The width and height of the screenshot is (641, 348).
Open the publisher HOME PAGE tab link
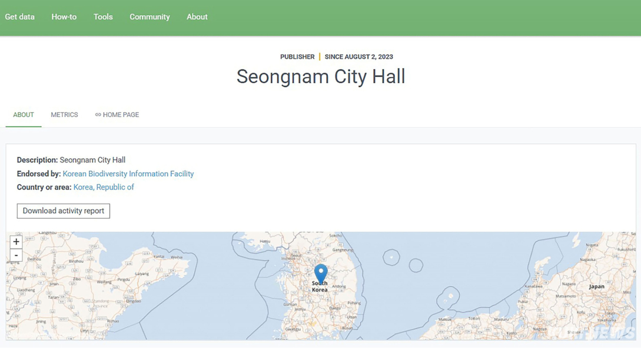(121, 115)
